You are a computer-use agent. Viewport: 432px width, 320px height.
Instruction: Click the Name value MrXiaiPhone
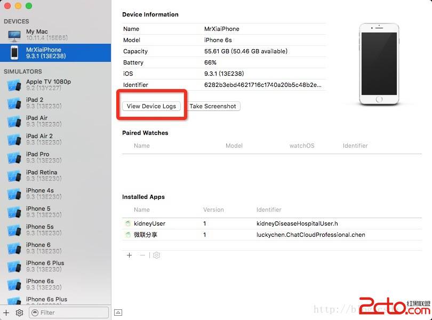(222, 29)
